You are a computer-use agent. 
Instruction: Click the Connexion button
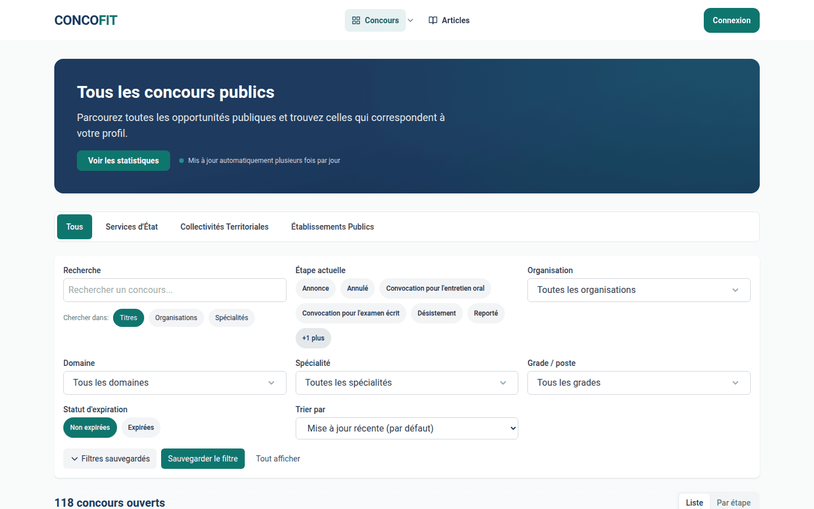tap(731, 20)
